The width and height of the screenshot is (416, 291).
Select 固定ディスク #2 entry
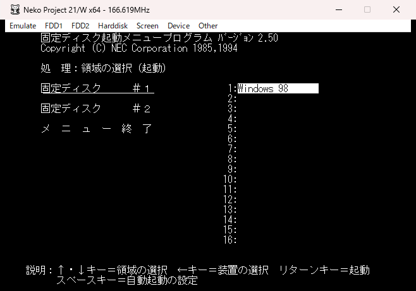pos(95,109)
